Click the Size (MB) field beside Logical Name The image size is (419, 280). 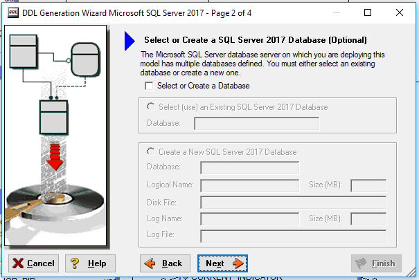click(368, 185)
